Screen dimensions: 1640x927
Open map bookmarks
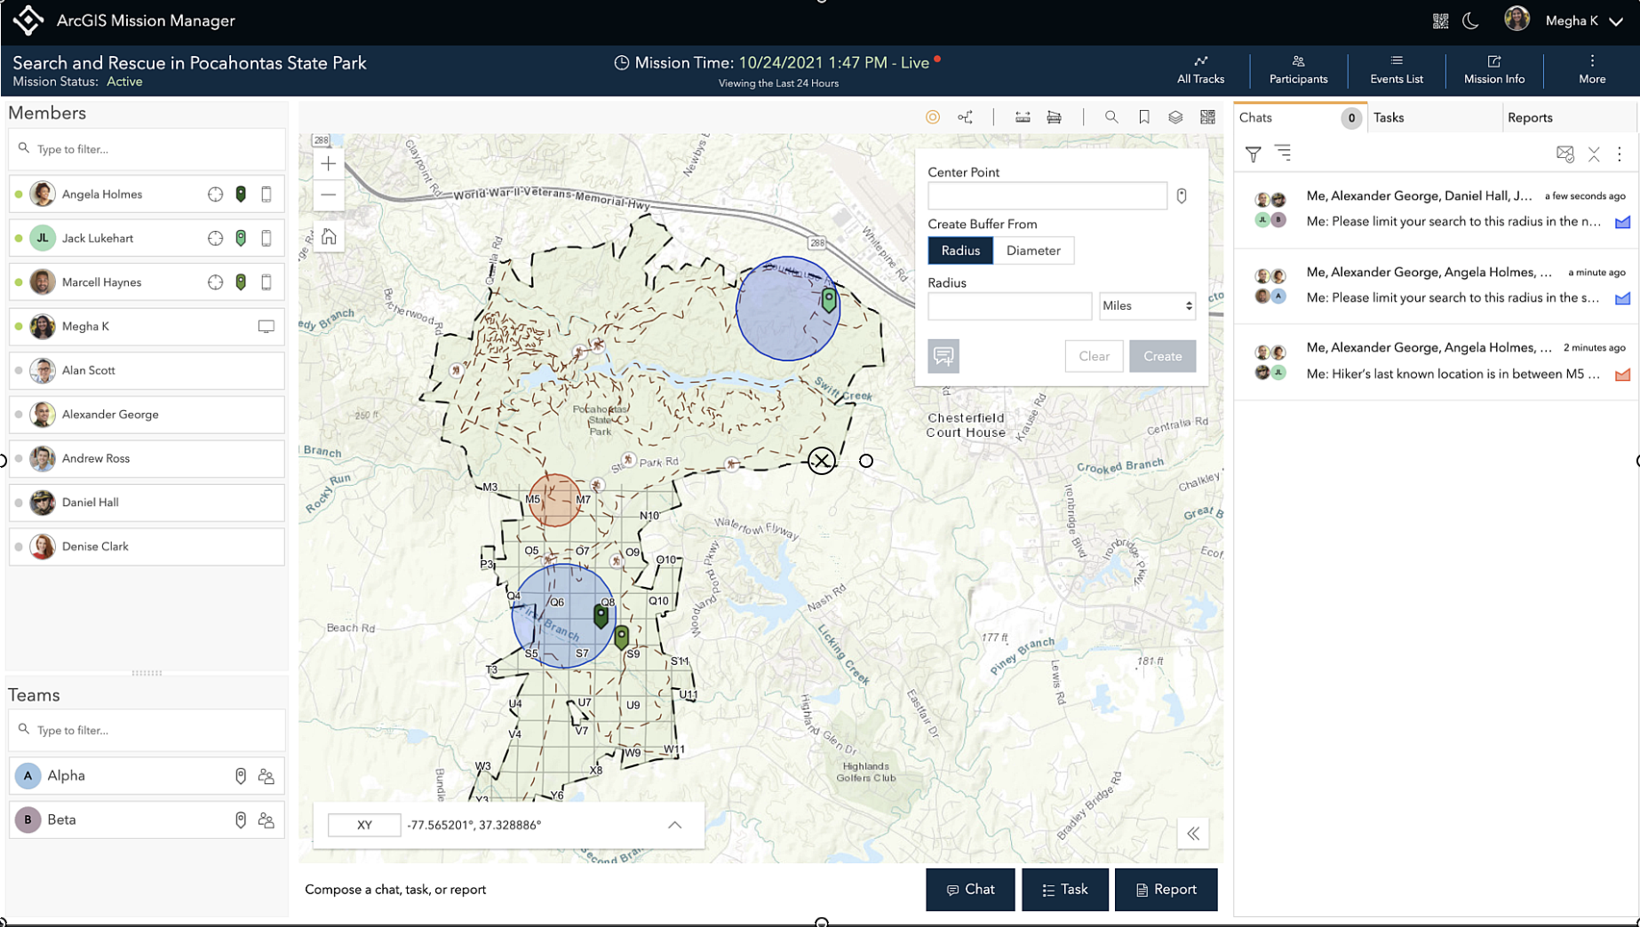click(x=1144, y=117)
